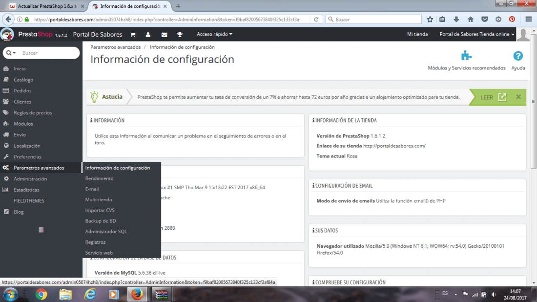Screen dimensions: 537x302
Task: Open the messages envelope icon in header
Action: click(x=165, y=35)
